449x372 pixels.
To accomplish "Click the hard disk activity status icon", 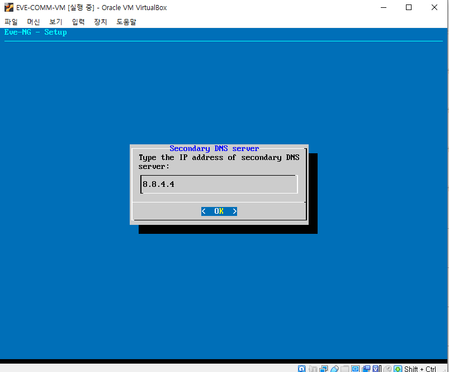I will pos(301,369).
